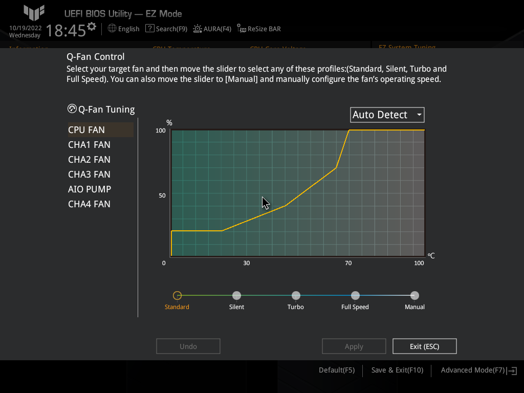This screenshot has width=524, height=393.
Task: Open AURA lighting control icon
Action: 198,29
